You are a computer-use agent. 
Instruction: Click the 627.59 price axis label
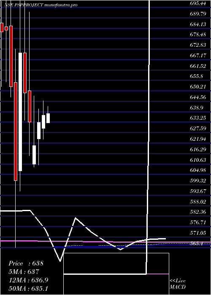(197, 129)
